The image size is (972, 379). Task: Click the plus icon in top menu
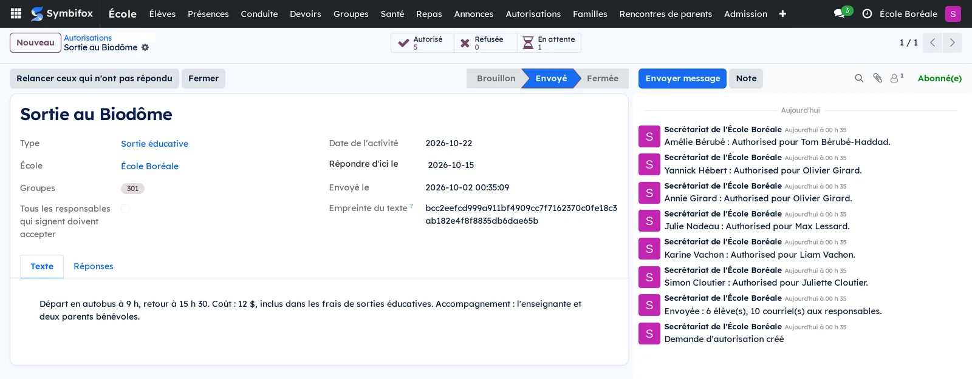tap(782, 13)
